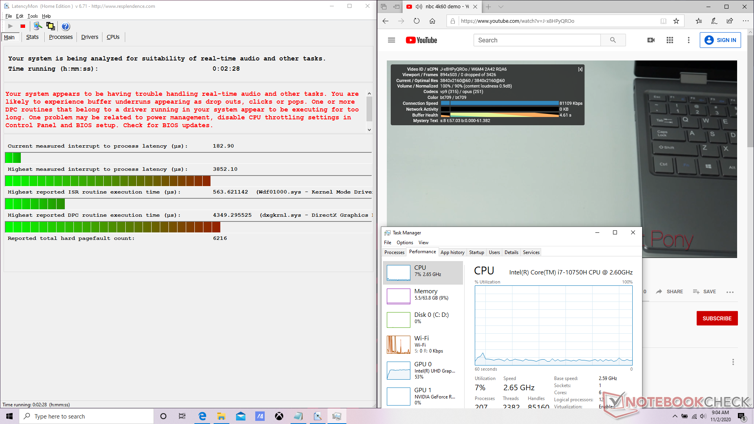
Task: Toggle Edge reading view icon in address bar
Action: pos(663,21)
